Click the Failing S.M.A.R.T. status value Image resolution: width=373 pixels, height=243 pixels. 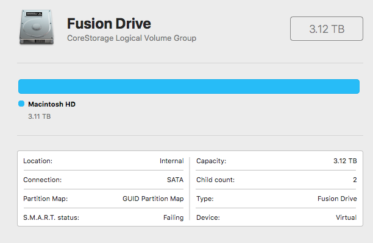(174, 217)
